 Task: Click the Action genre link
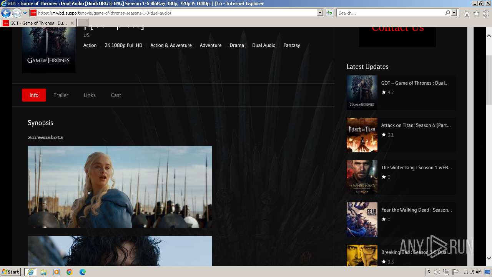90,45
